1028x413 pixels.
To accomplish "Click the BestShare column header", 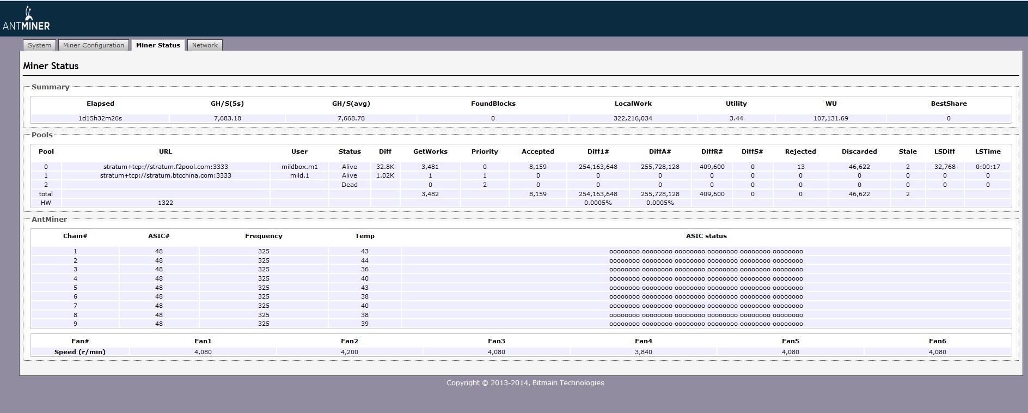I will coord(949,104).
